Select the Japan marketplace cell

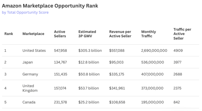(x=28, y=62)
